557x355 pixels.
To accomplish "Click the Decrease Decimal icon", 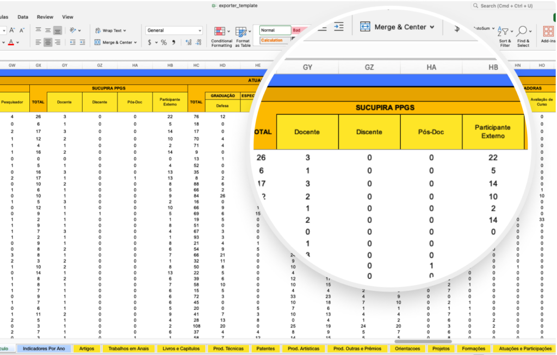I will (x=198, y=42).
